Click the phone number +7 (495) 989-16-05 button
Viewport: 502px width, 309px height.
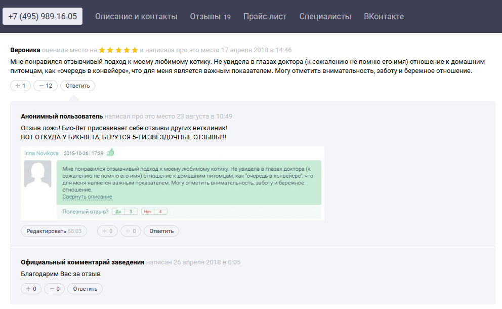point(43,16)
